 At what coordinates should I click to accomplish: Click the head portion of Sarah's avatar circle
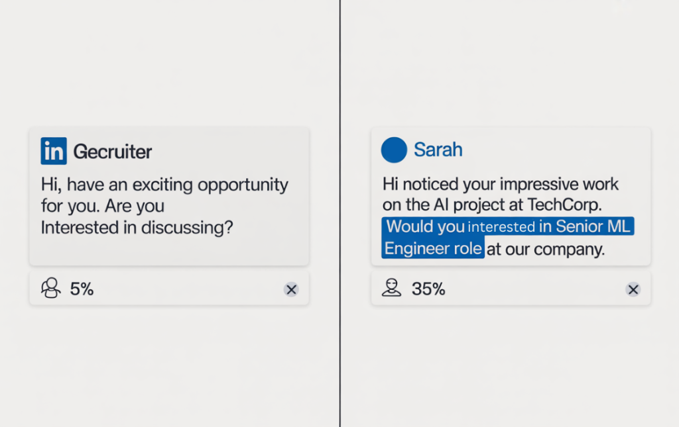[x=394, y=145]
